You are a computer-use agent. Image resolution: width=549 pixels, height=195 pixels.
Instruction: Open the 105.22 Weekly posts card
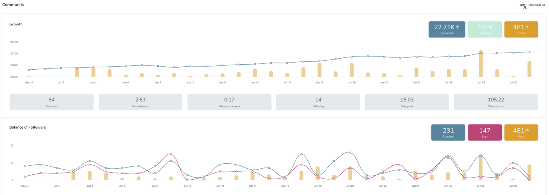(x=496, y=102)
